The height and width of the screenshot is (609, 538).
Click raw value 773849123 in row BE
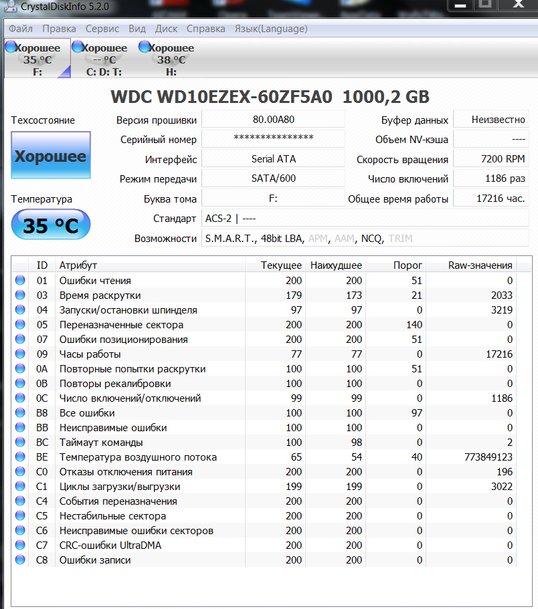pos(488,457)
